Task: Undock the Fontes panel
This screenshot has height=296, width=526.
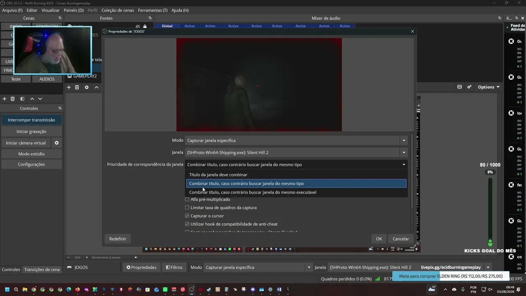Action: 150,18
